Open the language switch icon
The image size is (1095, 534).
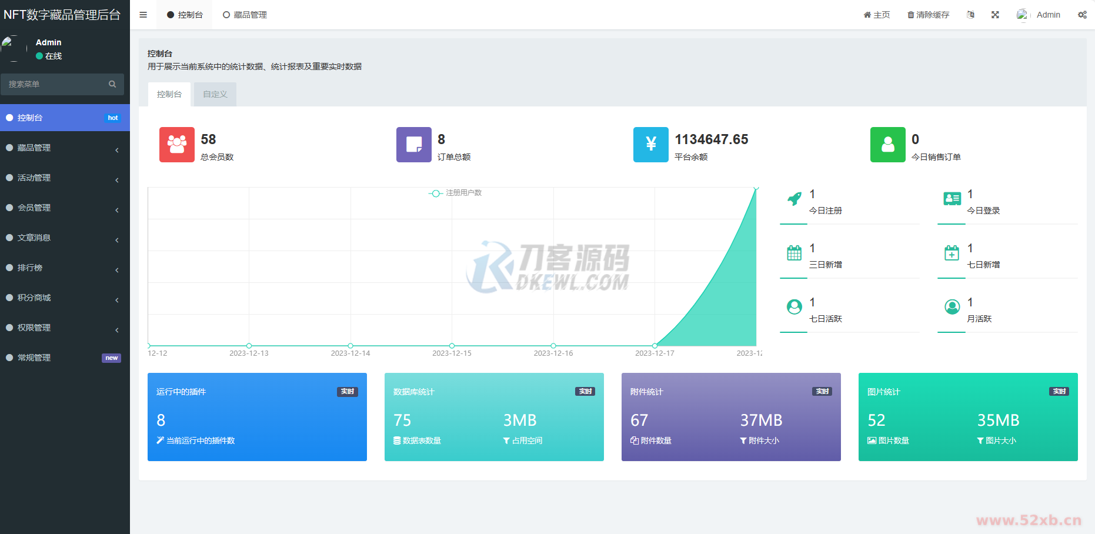click(x=970, y=15)
